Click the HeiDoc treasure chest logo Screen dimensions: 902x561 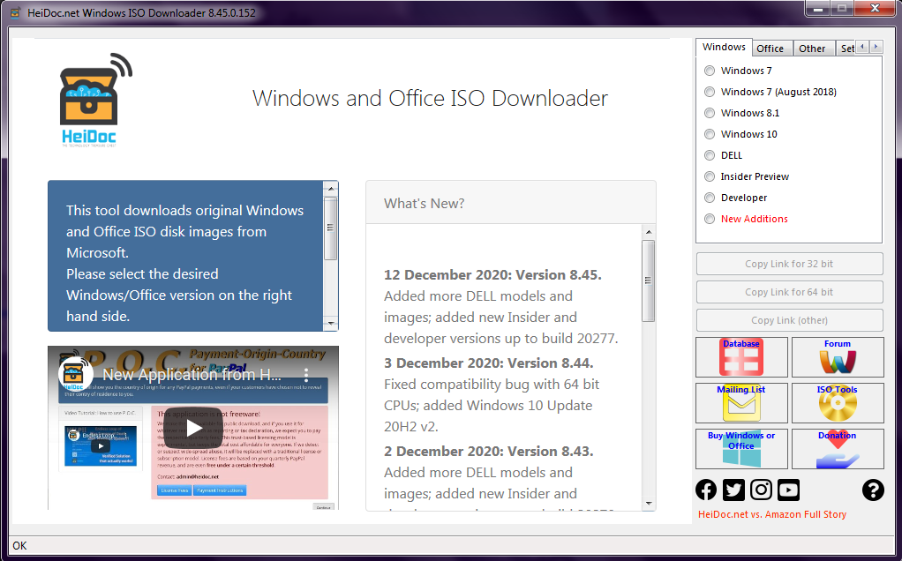click(96, 100)
